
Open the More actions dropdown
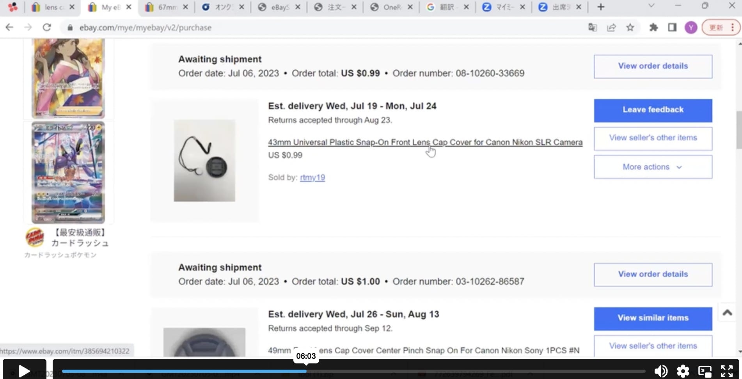(652, 167)
